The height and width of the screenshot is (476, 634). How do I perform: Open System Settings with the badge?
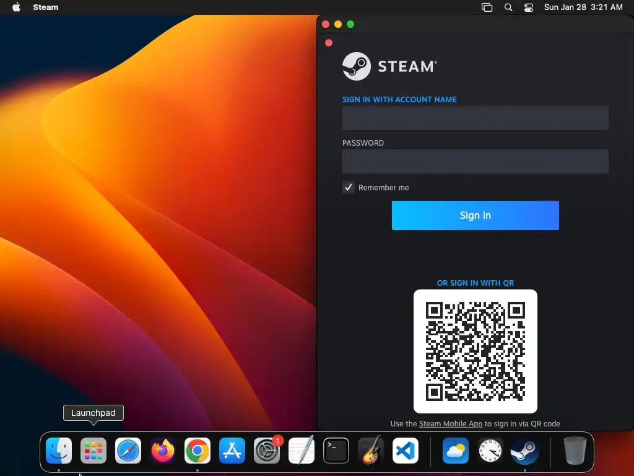pos(267,451)
